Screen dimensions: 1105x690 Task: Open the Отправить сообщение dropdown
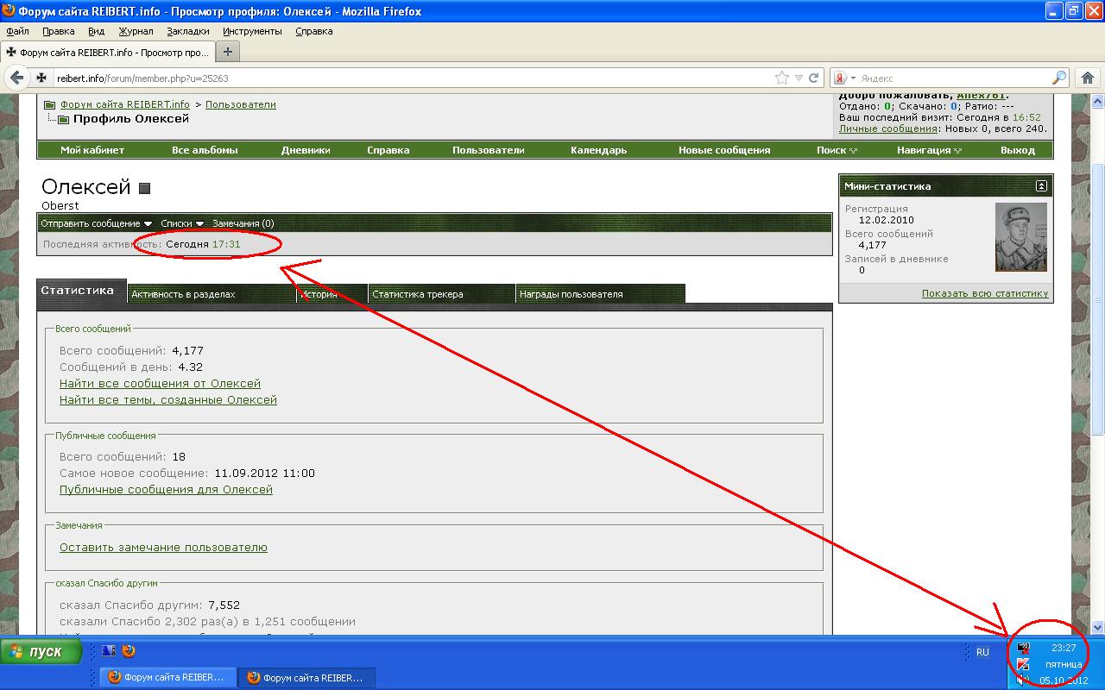point(96,223)
